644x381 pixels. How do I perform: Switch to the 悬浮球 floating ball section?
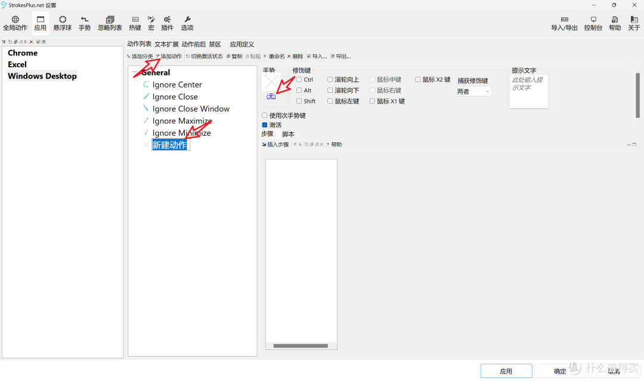[63, 23]
